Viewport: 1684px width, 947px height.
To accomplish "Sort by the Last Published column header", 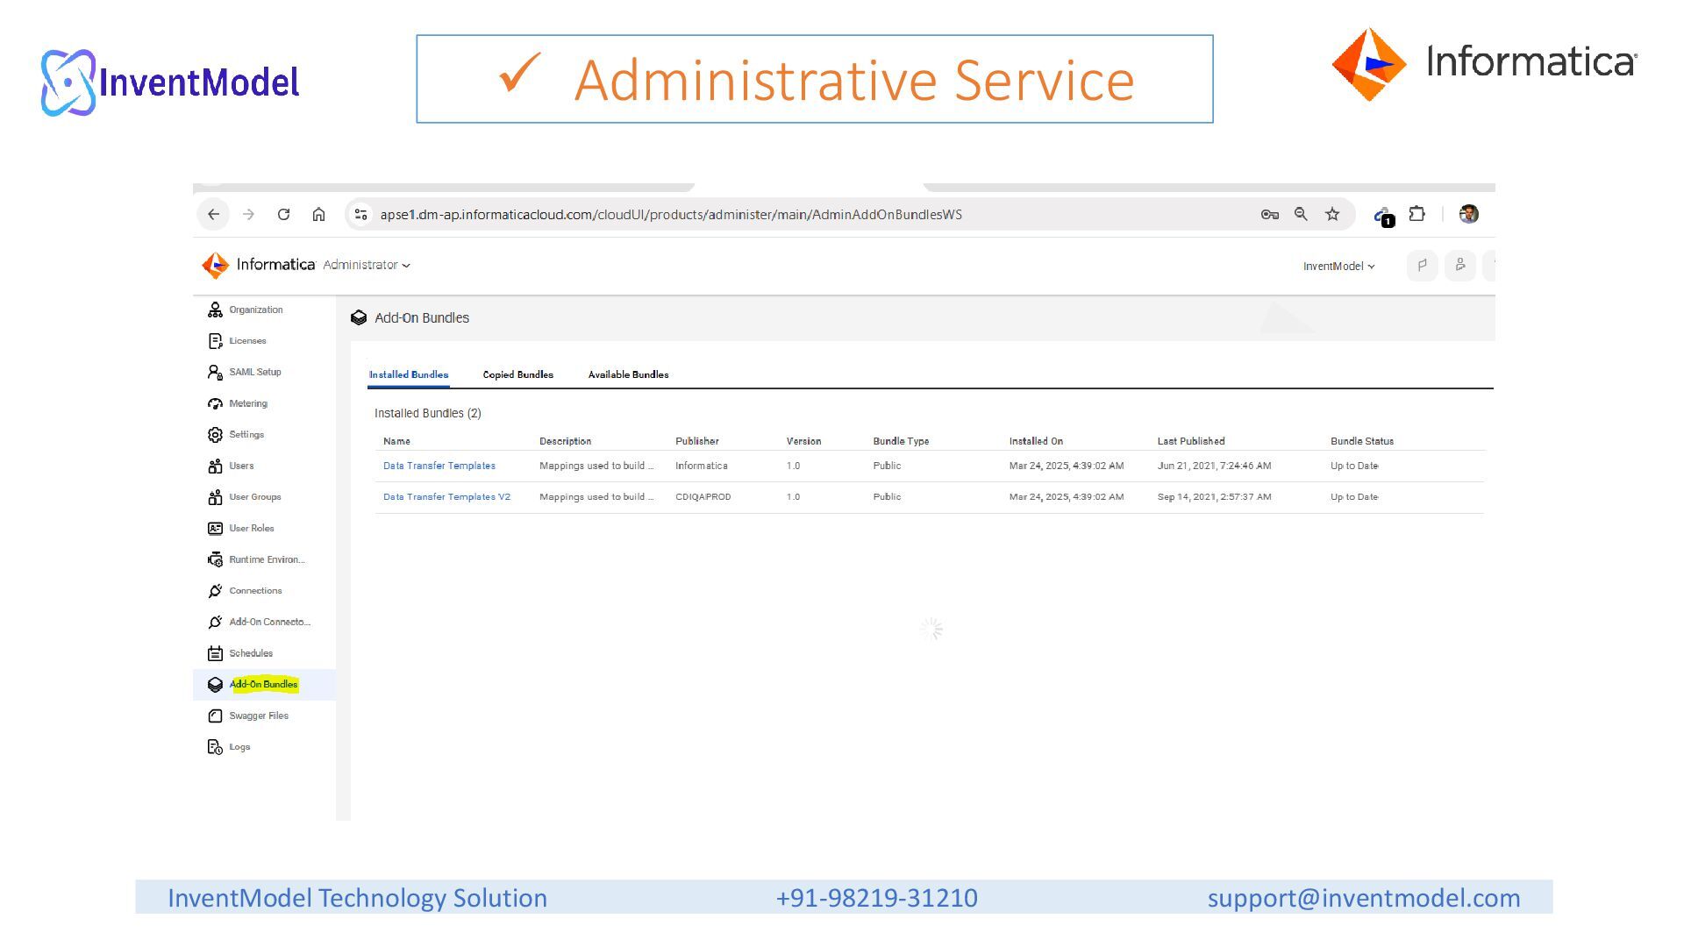I will 1191,441.
